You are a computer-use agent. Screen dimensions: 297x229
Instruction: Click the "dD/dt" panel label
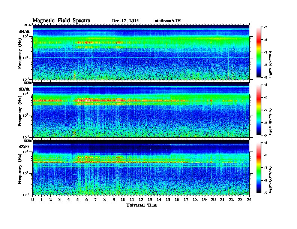click(24, 89)
